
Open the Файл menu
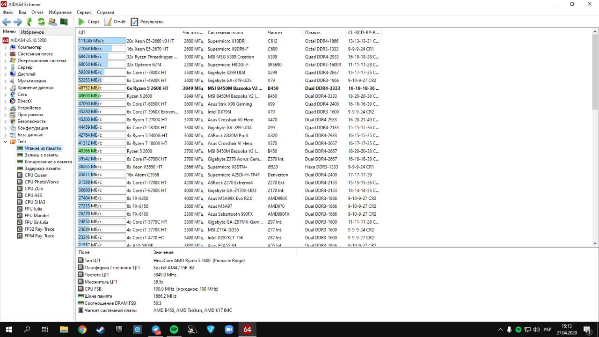tap(7, 12)
